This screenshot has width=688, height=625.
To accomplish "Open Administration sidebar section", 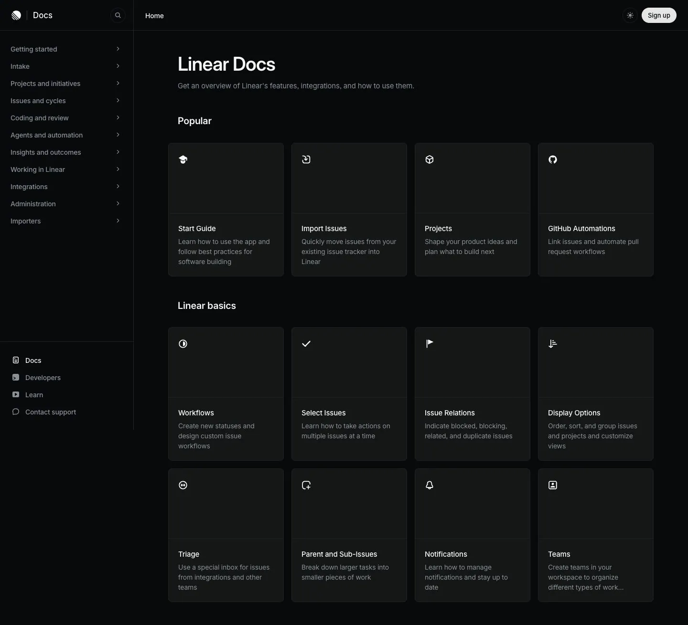I will coord(66,204).
